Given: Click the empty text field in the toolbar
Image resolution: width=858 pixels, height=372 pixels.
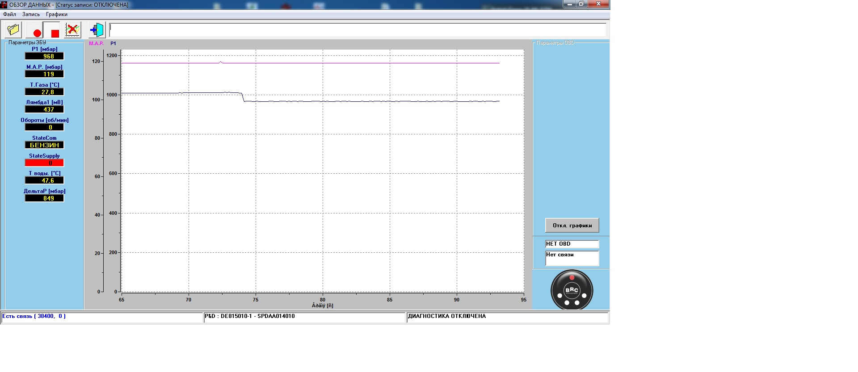Looking at the screenshot, I should click(x=357, y=30).
